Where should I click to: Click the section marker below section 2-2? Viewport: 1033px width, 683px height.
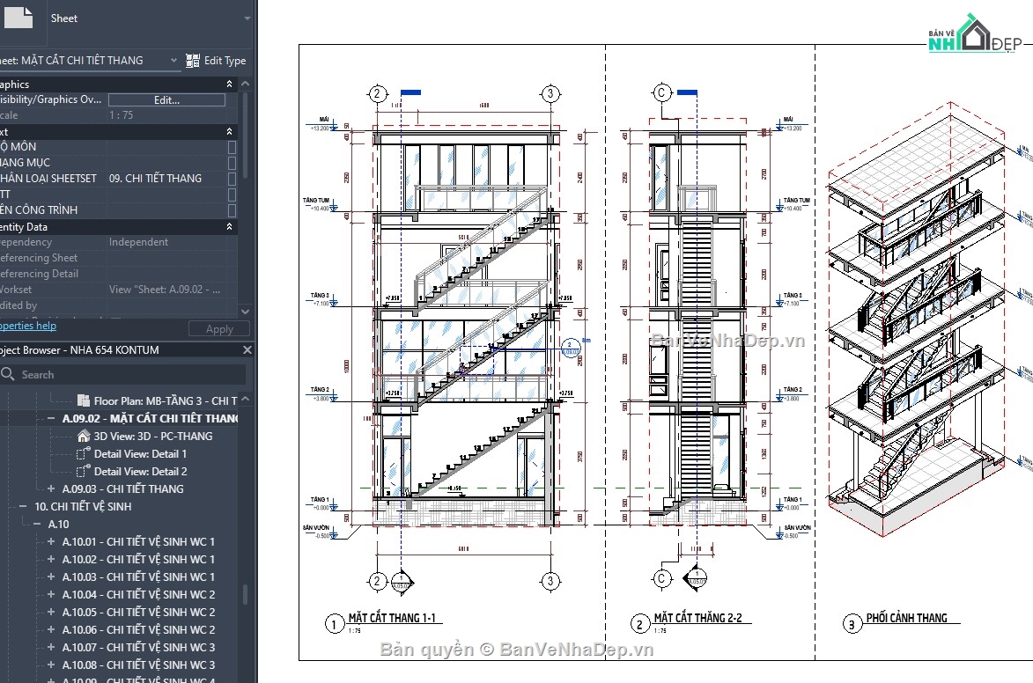(x=697, y=578)
